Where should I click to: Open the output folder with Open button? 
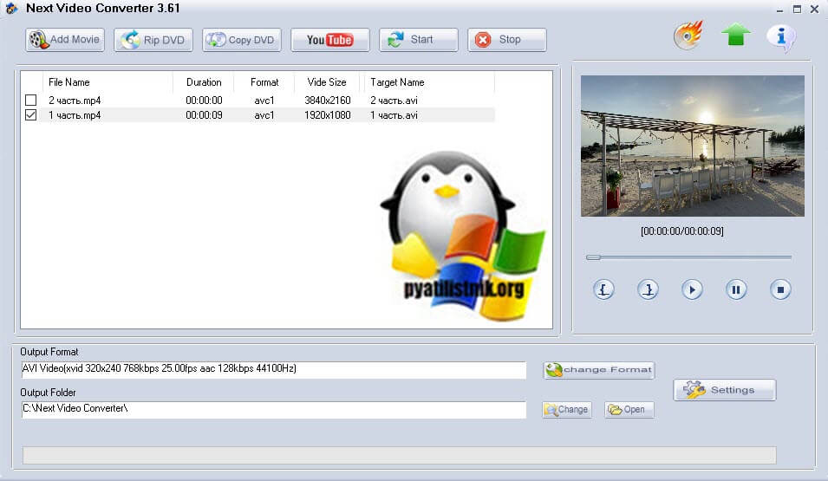629,410
